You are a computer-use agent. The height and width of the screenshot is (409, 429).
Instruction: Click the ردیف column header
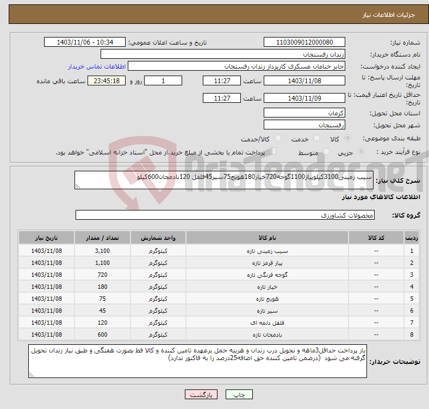(412, 238)
